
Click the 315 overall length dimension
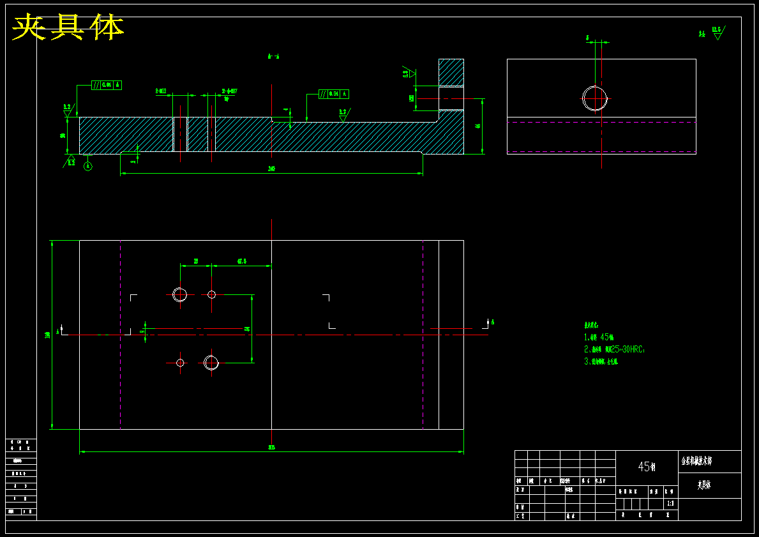pyautogui.click(x=271, y=448)
